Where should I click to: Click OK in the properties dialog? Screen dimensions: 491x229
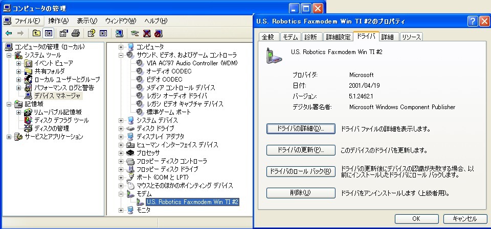pyautogui.click(x=416, y=219)
